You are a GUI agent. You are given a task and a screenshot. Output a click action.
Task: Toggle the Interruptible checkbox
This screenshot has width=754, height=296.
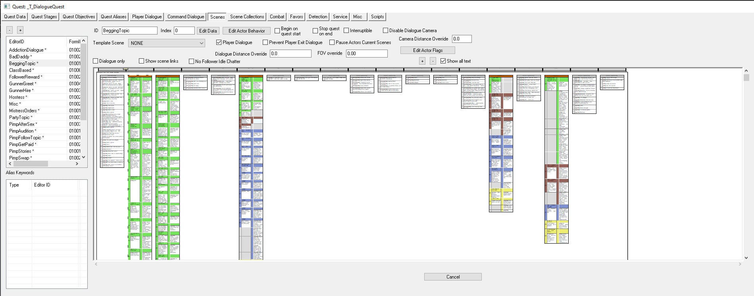[x=346, y=31]
